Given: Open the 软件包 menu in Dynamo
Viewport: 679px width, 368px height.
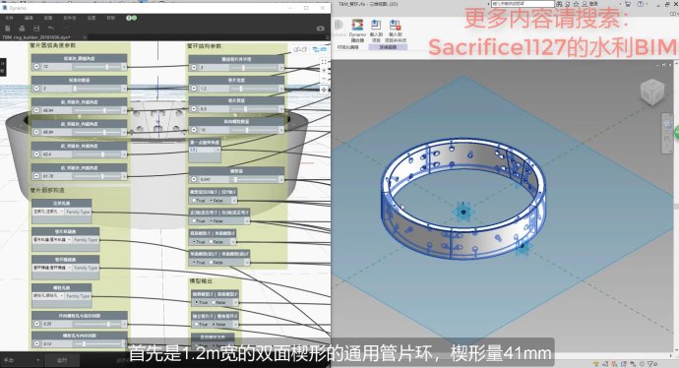Looking at the screenshot, I should click(x=69, y=18).
